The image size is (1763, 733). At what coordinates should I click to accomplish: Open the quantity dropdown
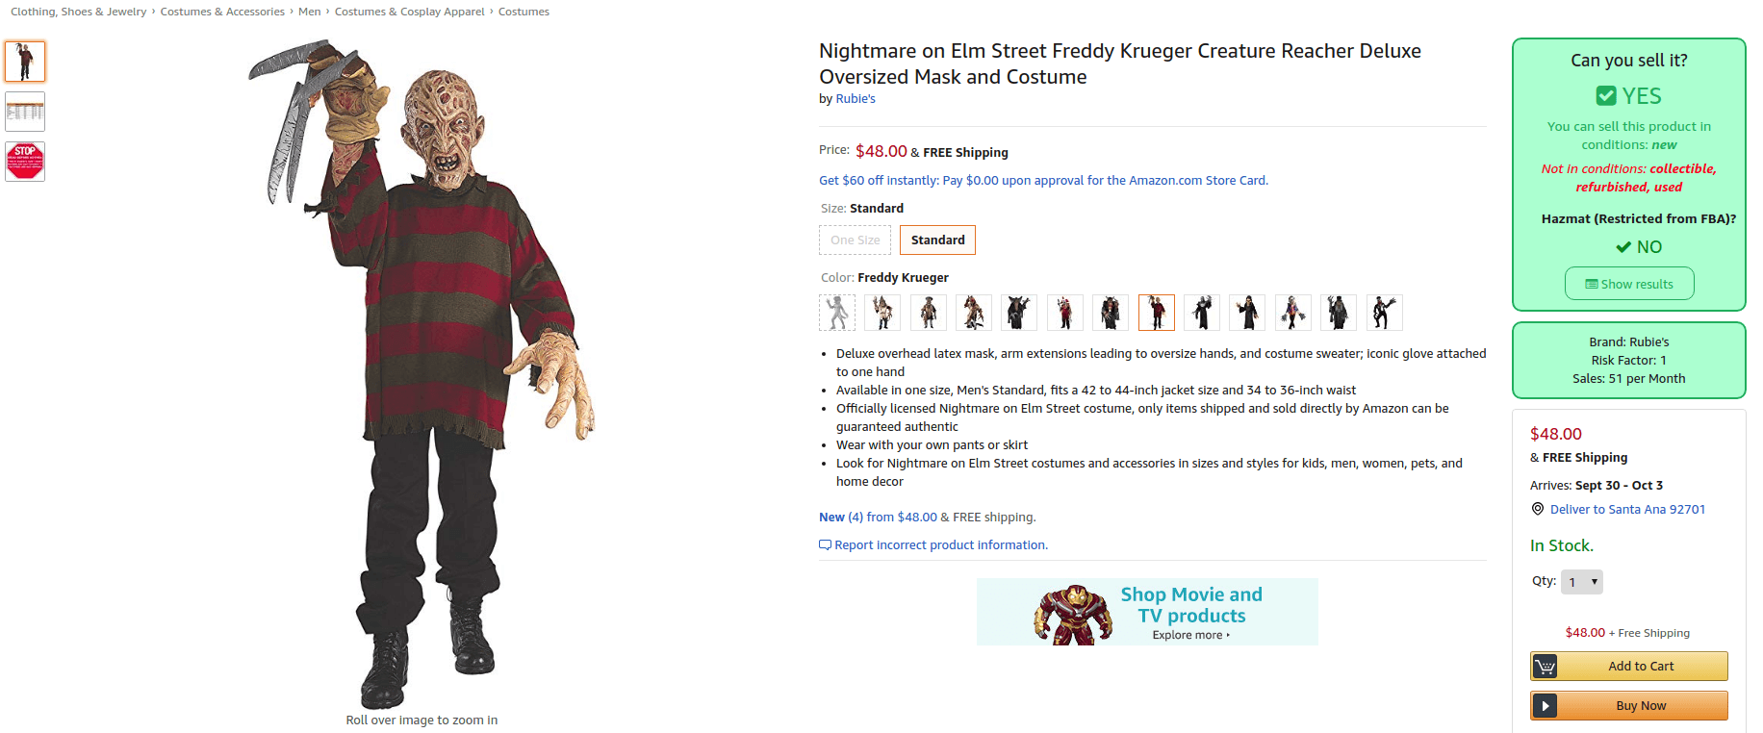(x=1581, y=581)
